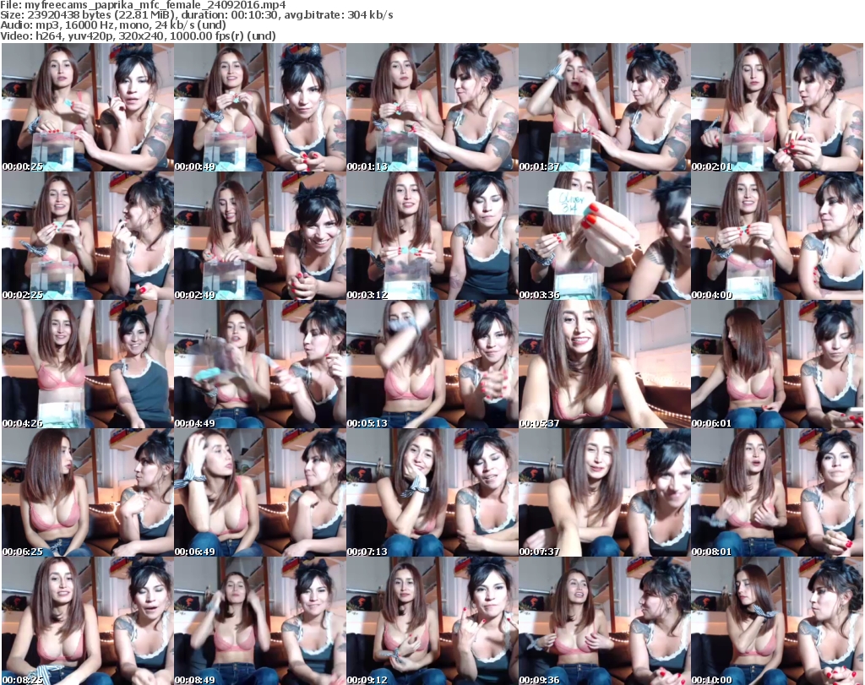The width and height of the screenshot is (865, 685).
Task: Choose the frame stamped 00:08:01
Action: pyautogui.click(x=777, y=493)
